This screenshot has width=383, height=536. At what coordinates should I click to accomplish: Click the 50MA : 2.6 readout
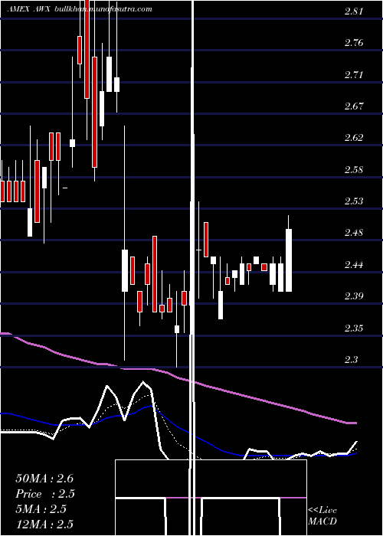[44, 479]
